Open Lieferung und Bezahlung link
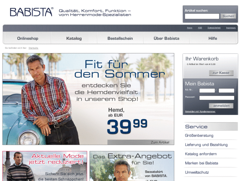Viewport: 241px width, 181px height. click(x=206, y=145)
